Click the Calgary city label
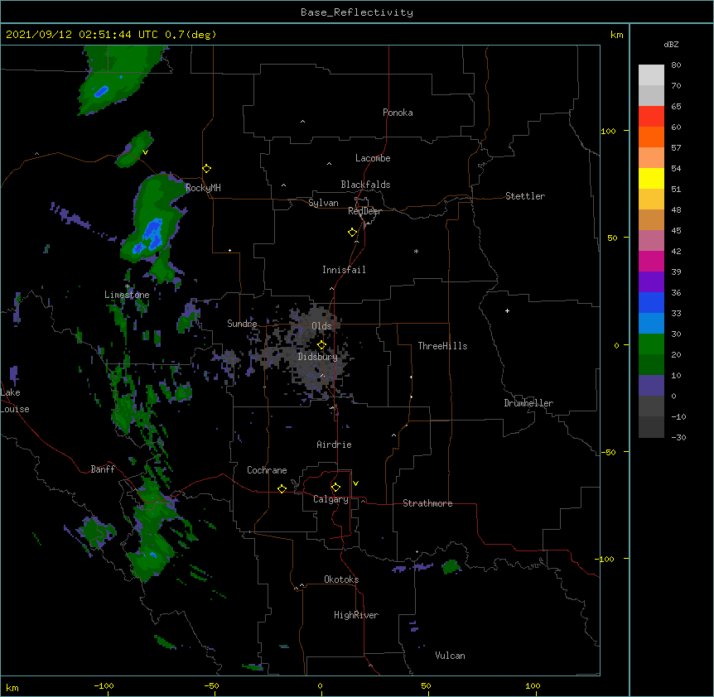 (x=330, y=499)
